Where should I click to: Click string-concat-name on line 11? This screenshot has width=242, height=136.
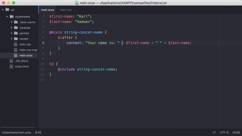(96, 70)
